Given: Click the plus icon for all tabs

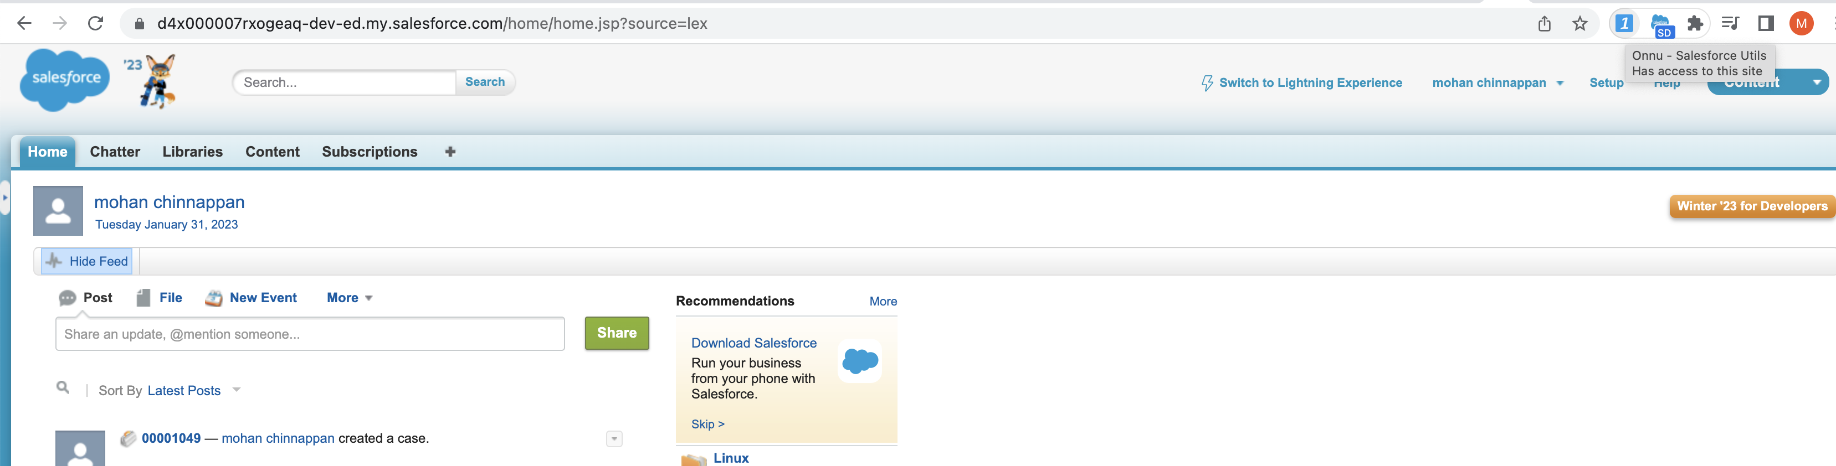Looking at the screenshot, I should [450, 152].
